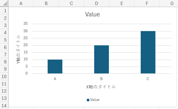Click the Value legend entry text
This screenshot has width=178, height=109.
(95, 100)
